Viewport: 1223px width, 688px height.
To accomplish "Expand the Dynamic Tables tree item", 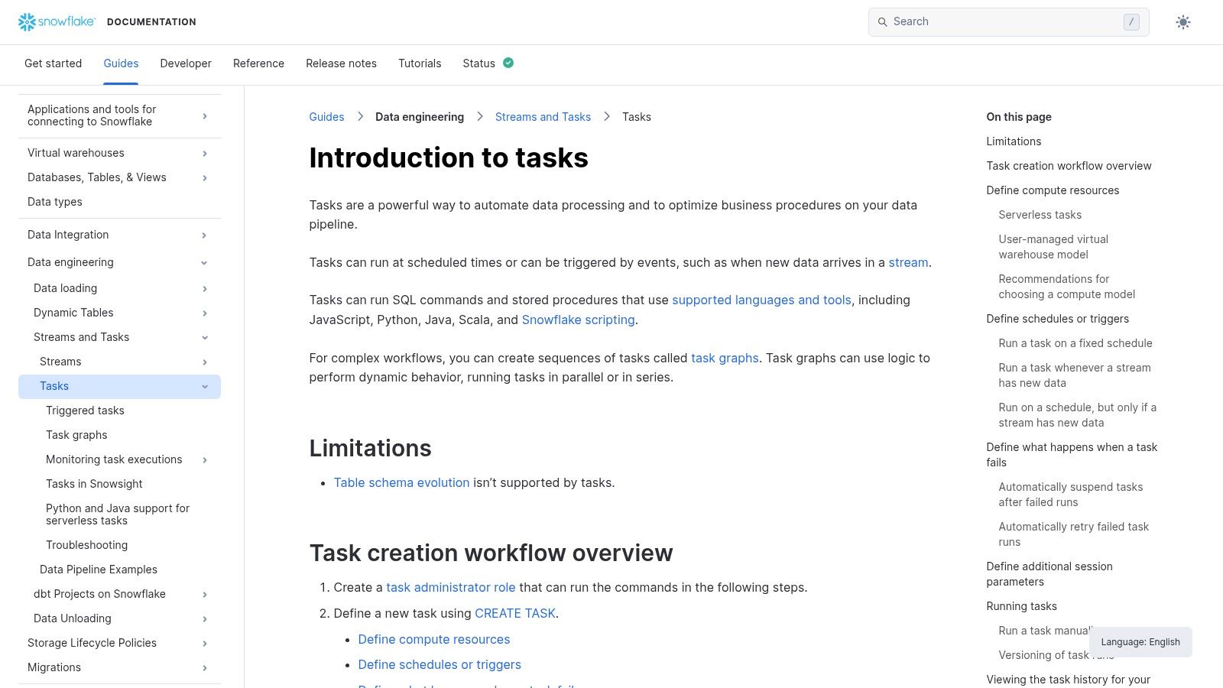I will coord(205,313).
